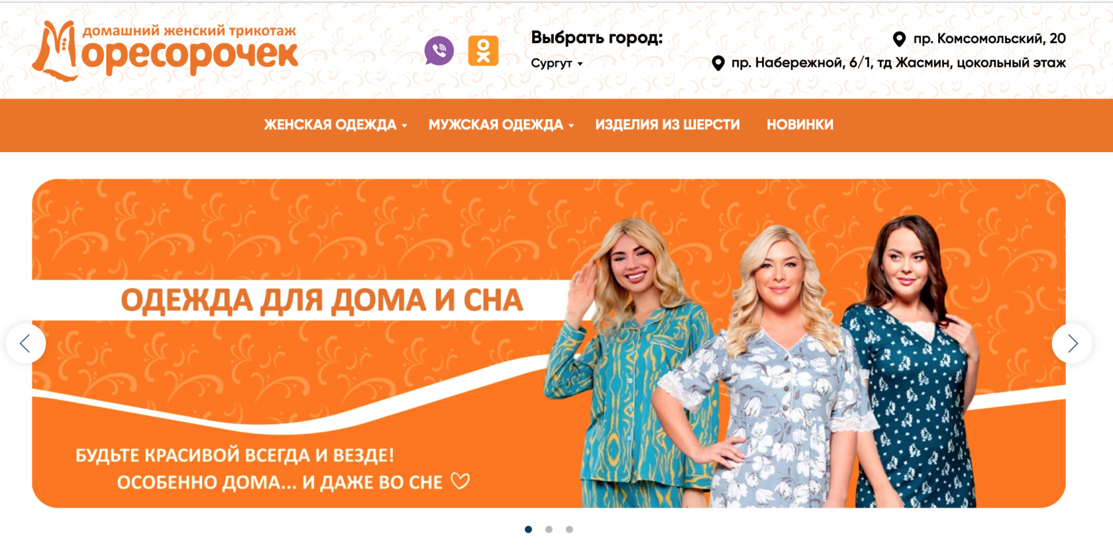Expand Мужская одежда menu arrow
1113x557 pixels.
point(571,126)
